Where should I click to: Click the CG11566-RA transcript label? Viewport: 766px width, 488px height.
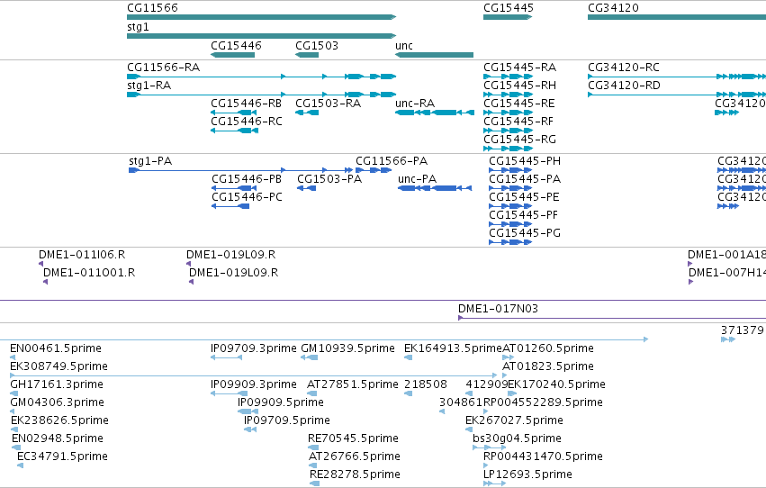[x=163, y=67]
